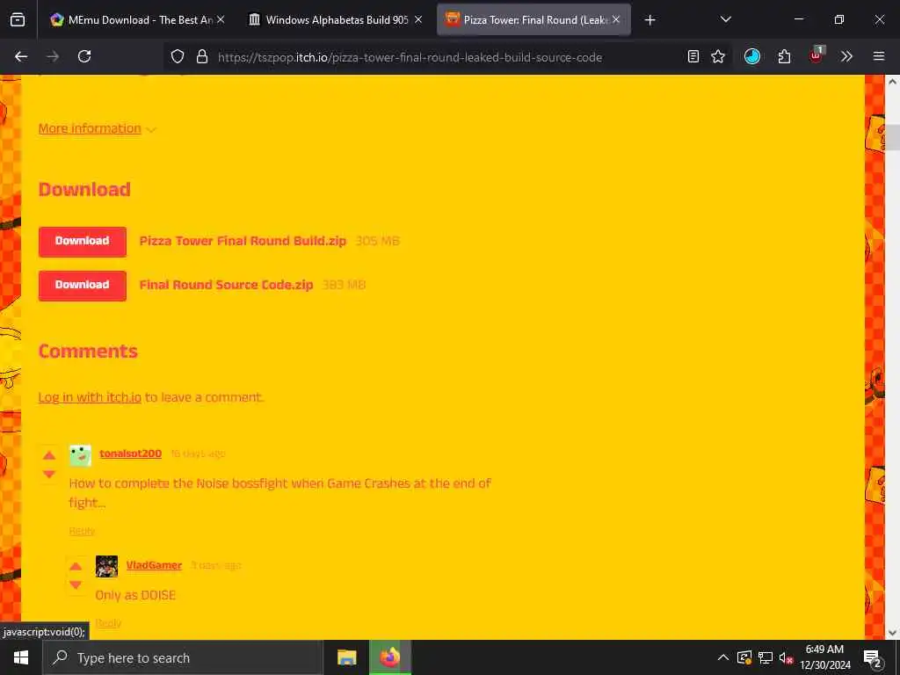Show more tools overflow chevrons

[846, 56]
